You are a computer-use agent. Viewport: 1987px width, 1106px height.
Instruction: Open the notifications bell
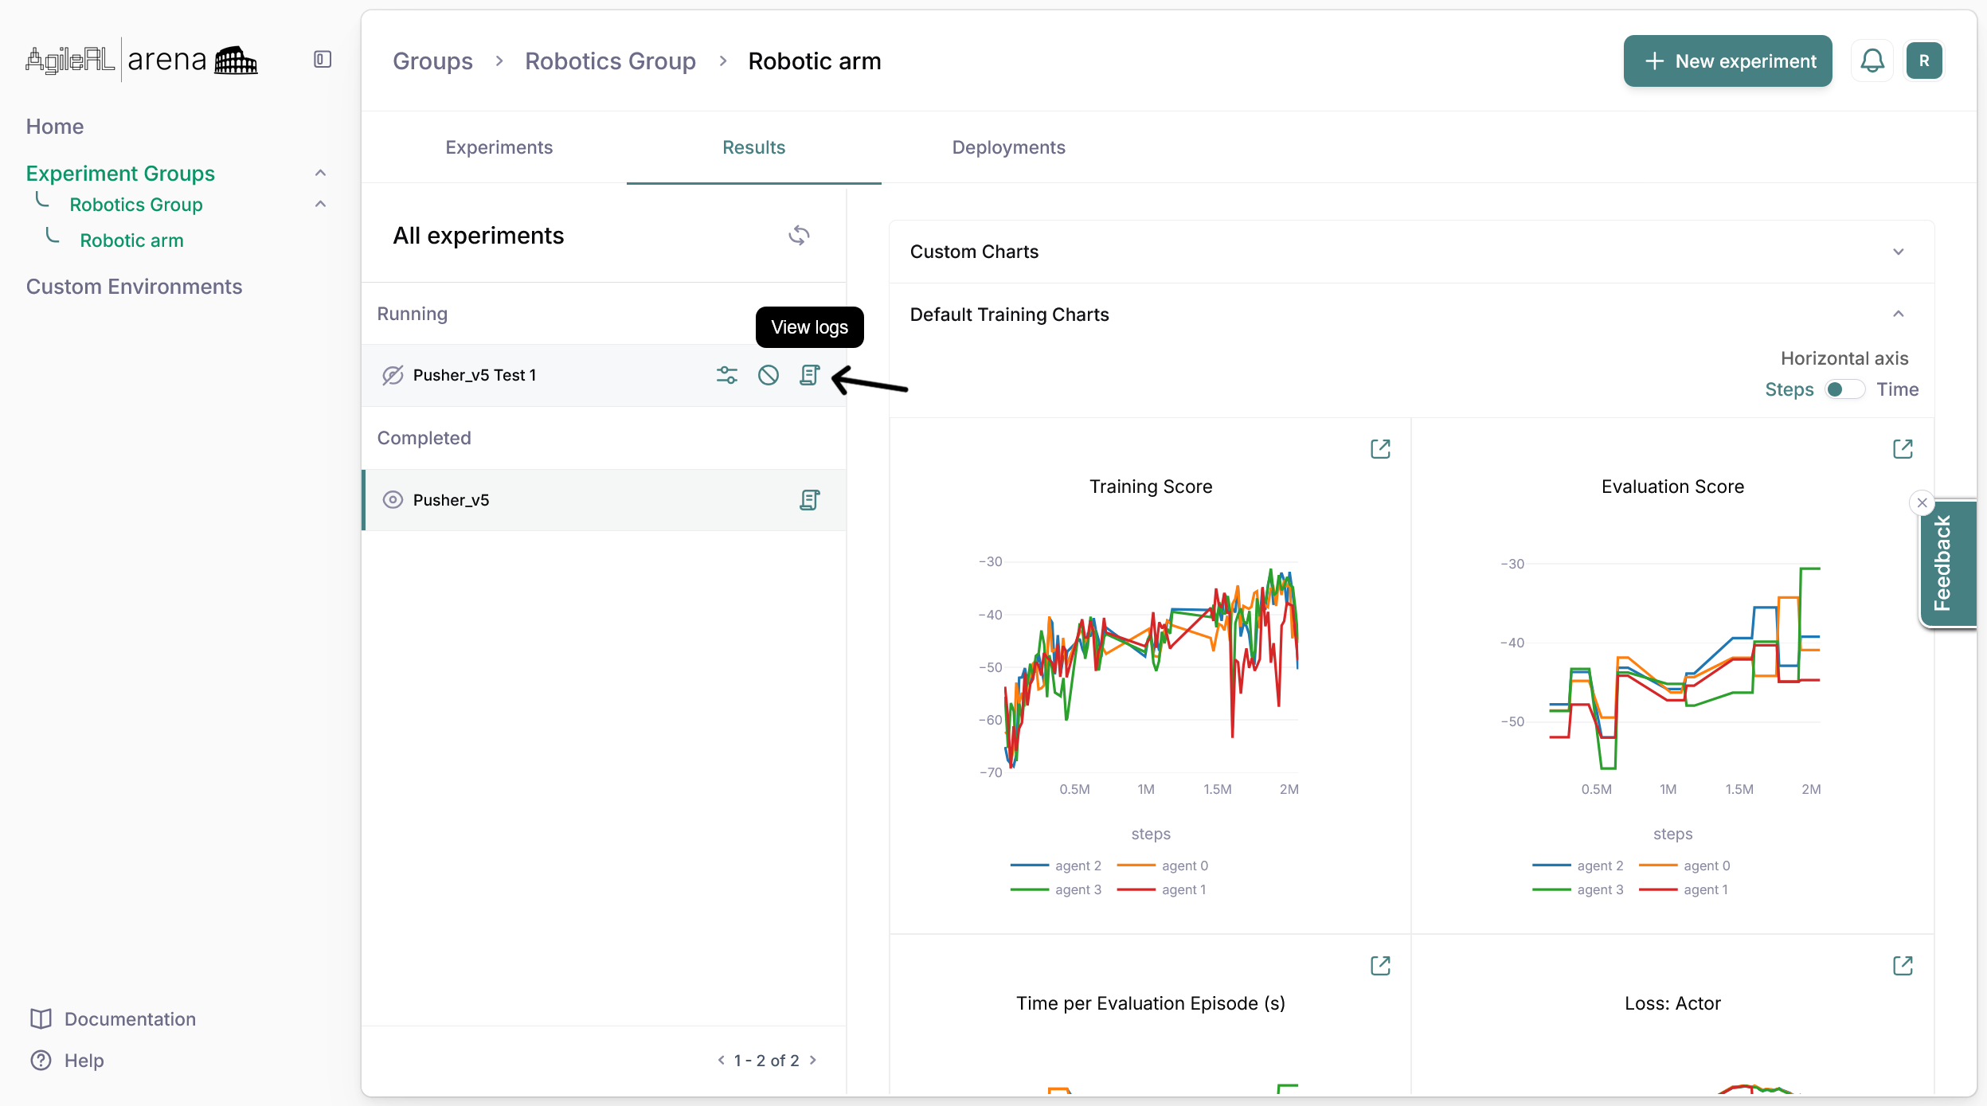coord(1872,61)
